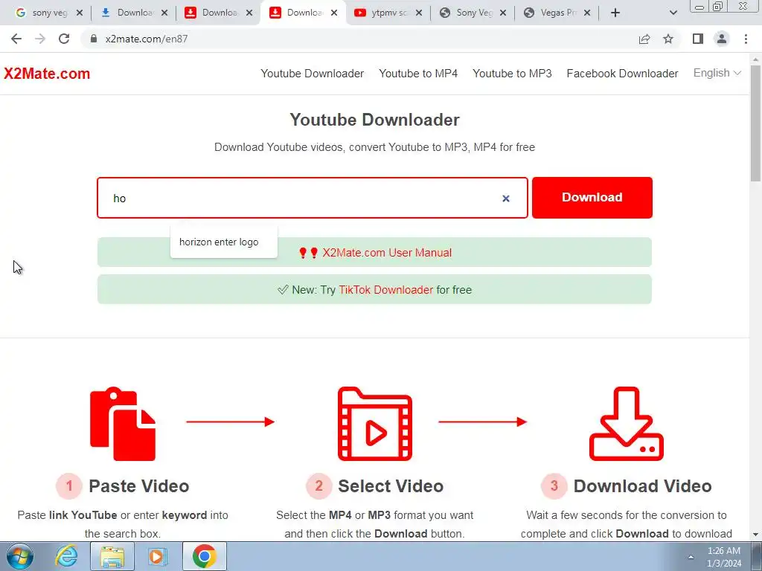Close the ytpmv YouTube tab

coord(419,13)
